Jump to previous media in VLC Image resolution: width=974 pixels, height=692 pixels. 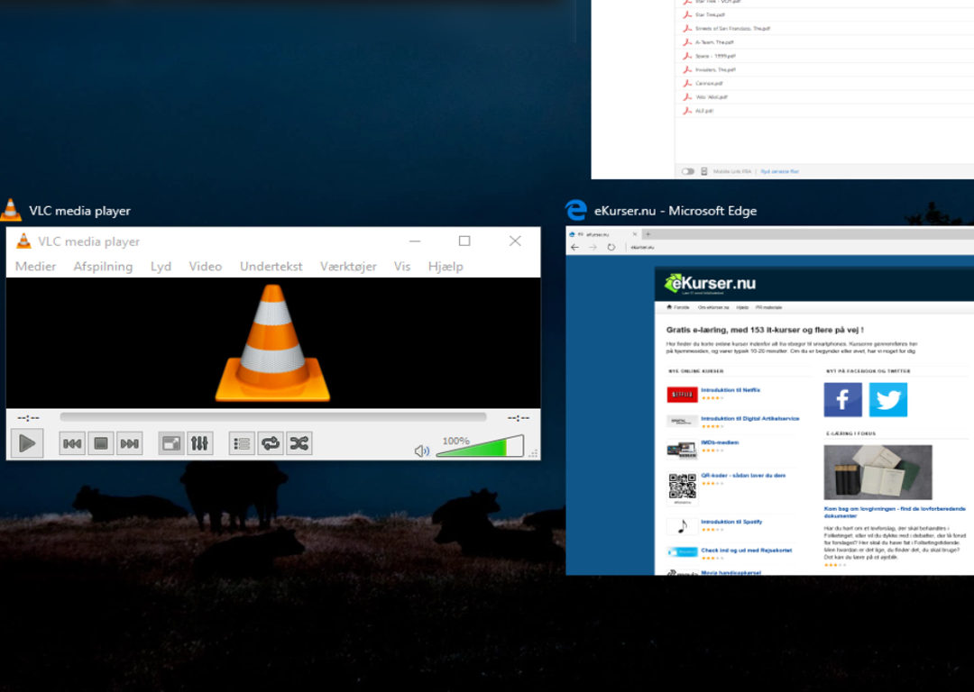click(72, 443)
